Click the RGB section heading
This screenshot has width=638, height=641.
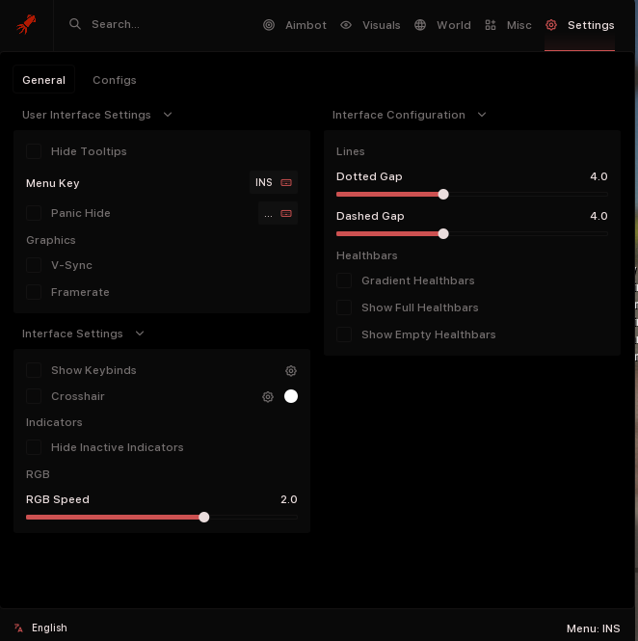38,474
